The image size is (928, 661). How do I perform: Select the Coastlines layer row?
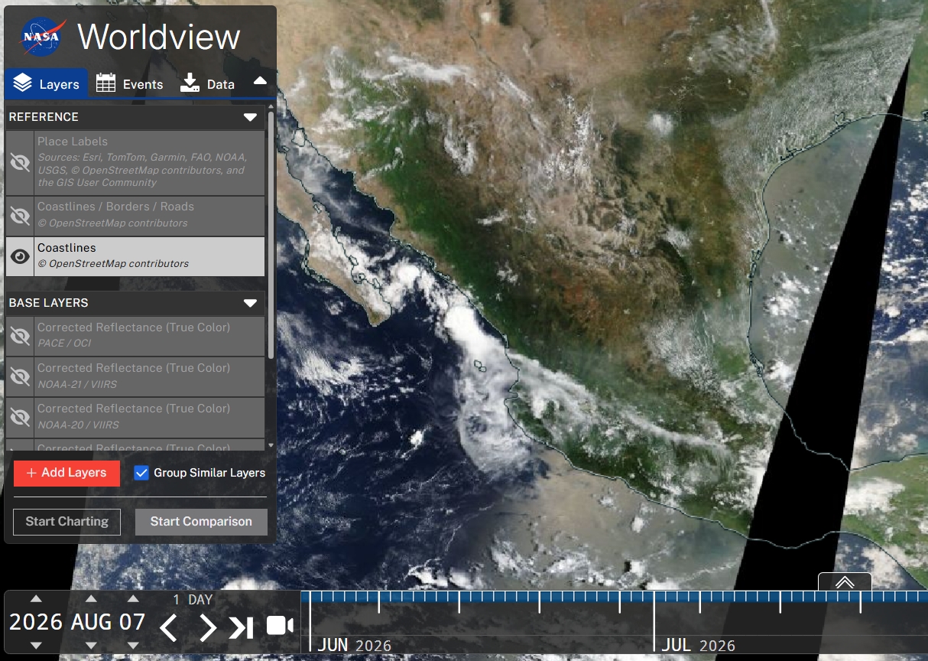point(135,257)
